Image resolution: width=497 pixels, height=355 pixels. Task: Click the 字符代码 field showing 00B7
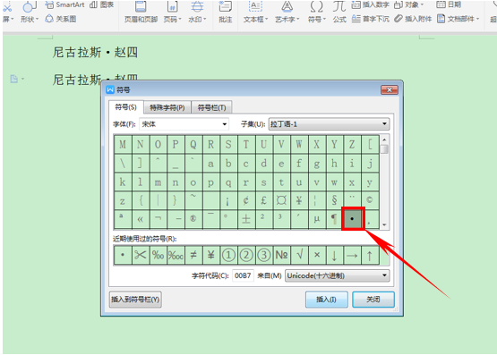coord(243,275)
